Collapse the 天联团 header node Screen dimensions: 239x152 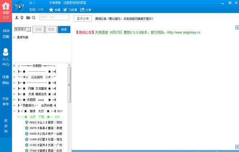14,66
